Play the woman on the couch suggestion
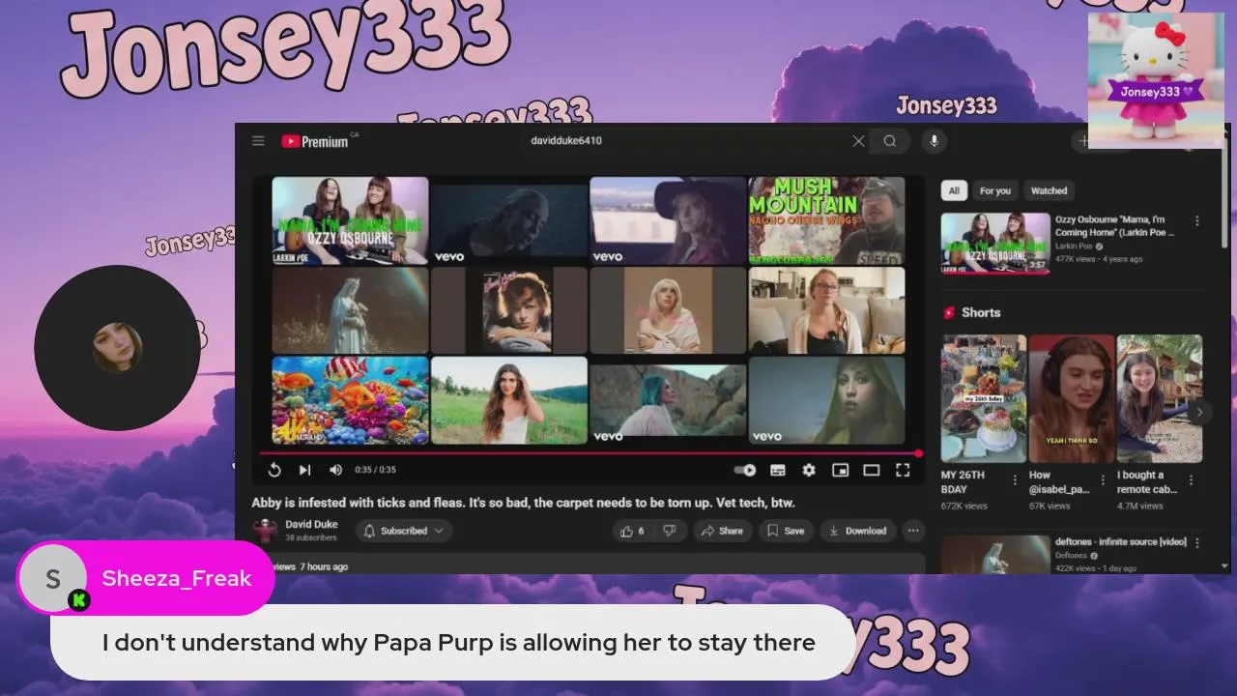This screenshot has width=1237, height=696. pyautogui.click(x=826, y=310)
